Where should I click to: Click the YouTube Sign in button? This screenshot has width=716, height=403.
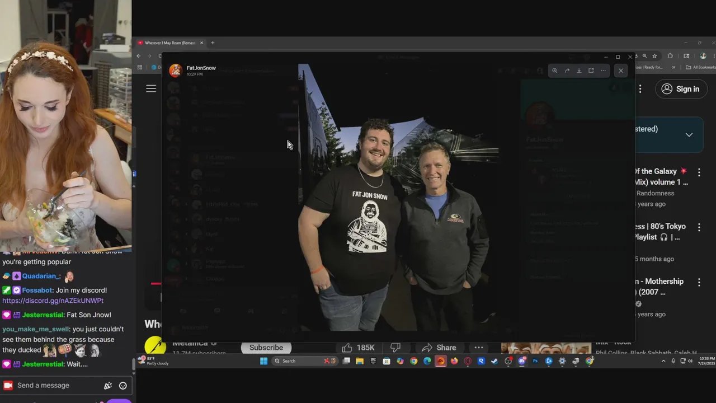[x=681, y=89]
